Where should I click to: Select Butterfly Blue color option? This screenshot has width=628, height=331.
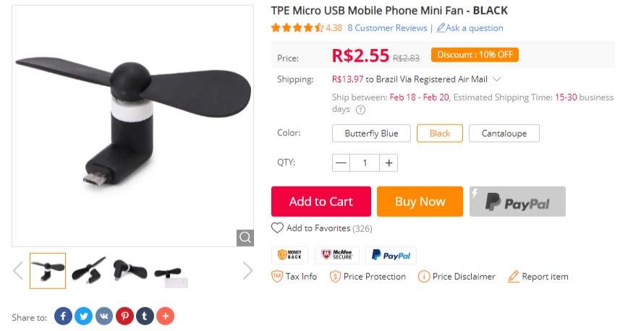click(371, 133)
